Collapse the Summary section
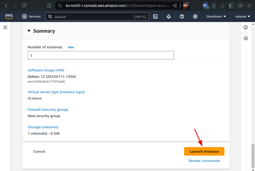 click(29, 31)
